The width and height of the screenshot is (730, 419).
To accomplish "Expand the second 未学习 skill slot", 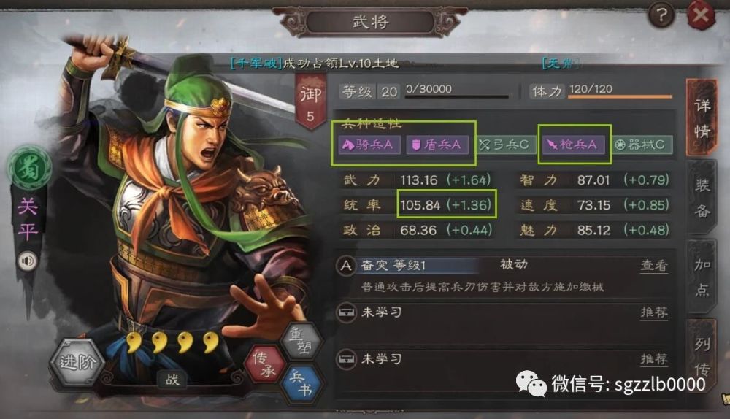I will 504,359.
